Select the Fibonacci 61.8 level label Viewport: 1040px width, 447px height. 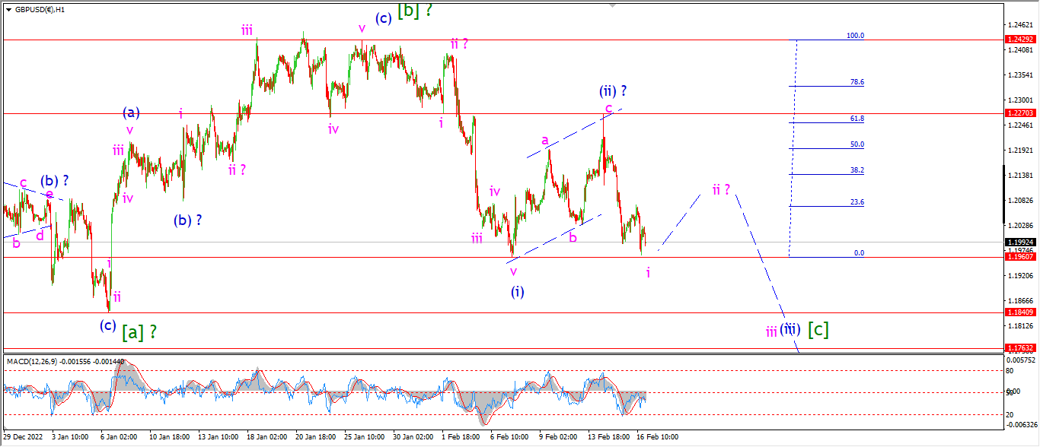click(x=857, y=119)
